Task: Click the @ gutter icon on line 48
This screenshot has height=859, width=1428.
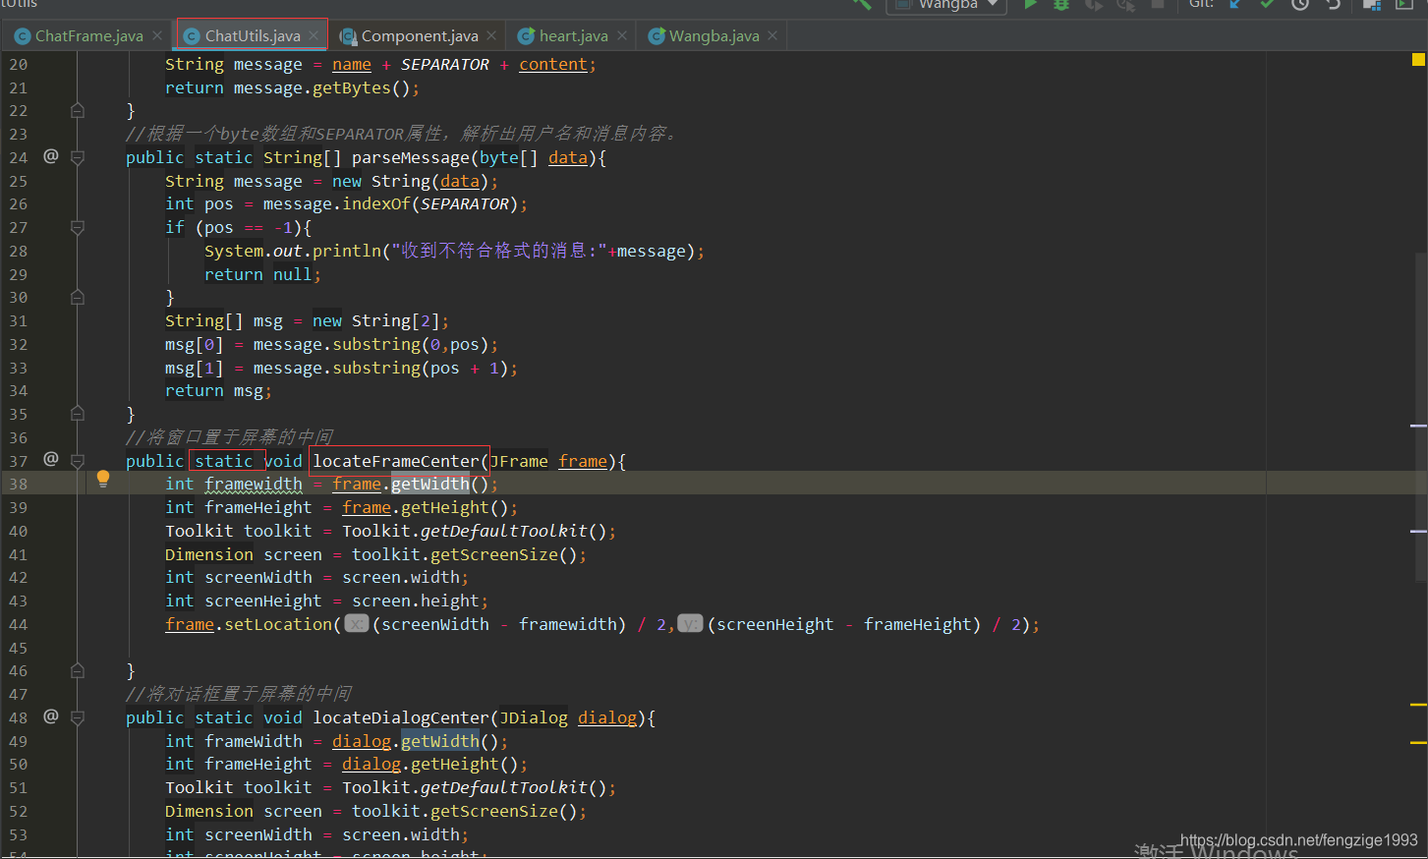Action: point(51,716)
